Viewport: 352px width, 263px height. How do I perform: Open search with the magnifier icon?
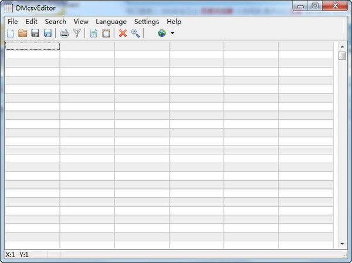(136, 33)
